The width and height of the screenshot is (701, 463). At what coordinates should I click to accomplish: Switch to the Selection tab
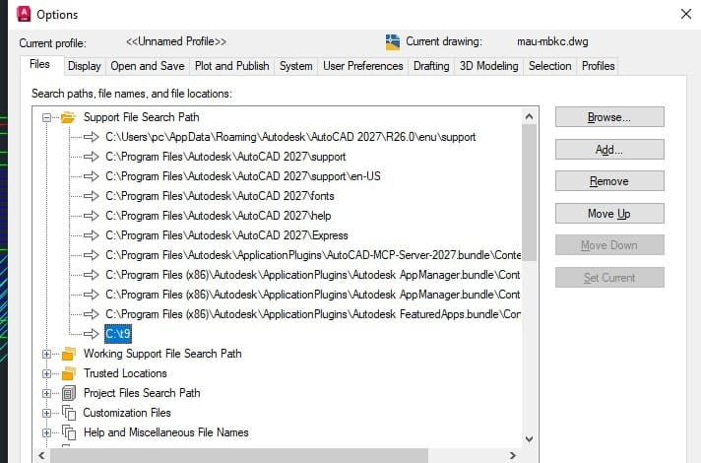[550, 66]
